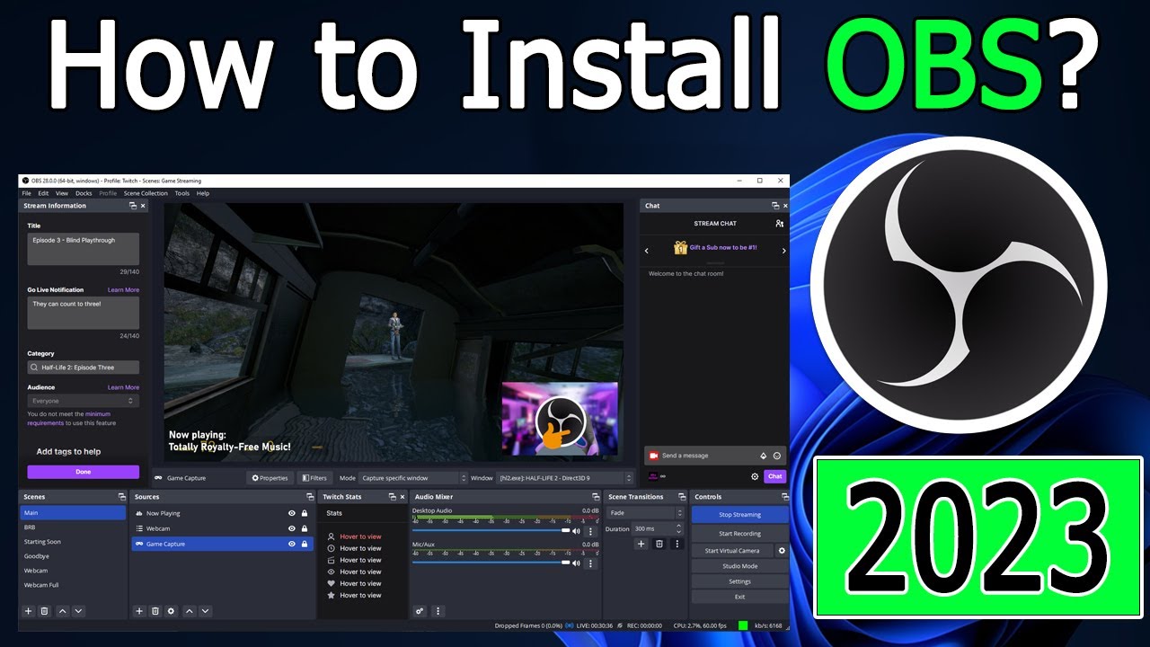This screenshot has width=1150, height=647.
Task: Open the Mic/Aux three-dot options
Action: click(x=590, y=563)
